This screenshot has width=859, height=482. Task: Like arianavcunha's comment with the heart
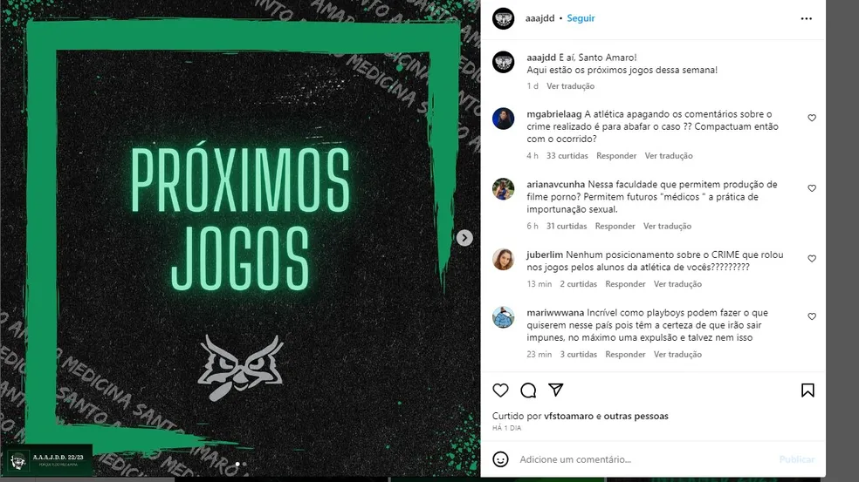812,188
